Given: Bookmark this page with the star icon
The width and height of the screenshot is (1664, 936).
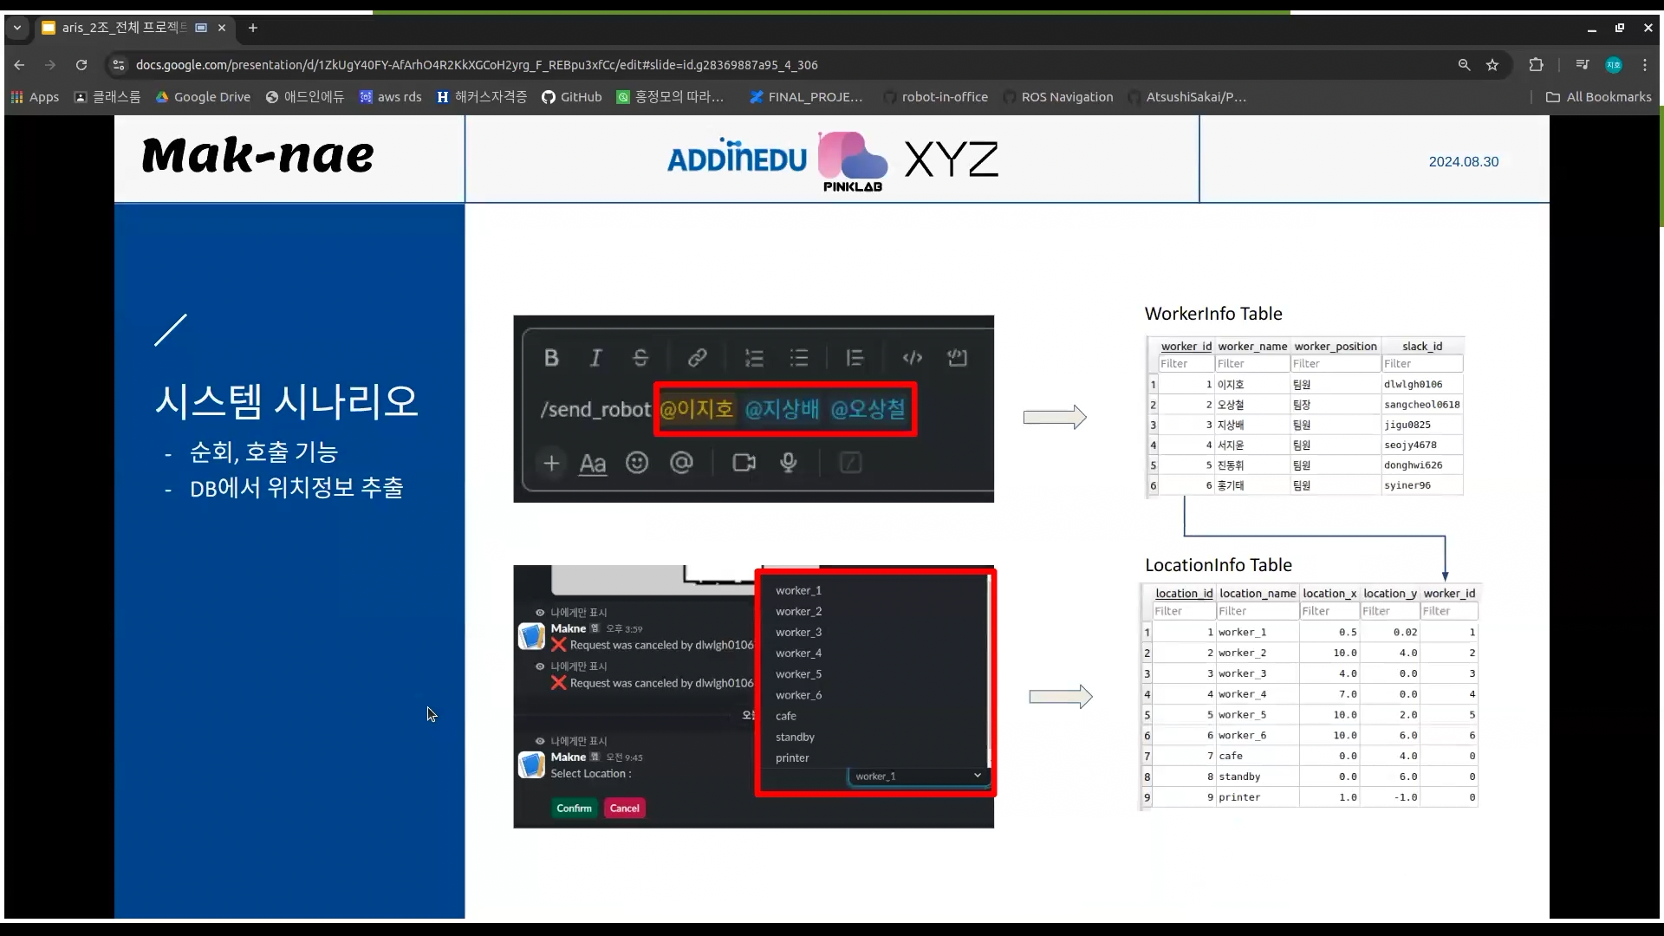Looking at the screenshot, I should click(1492, 65).
